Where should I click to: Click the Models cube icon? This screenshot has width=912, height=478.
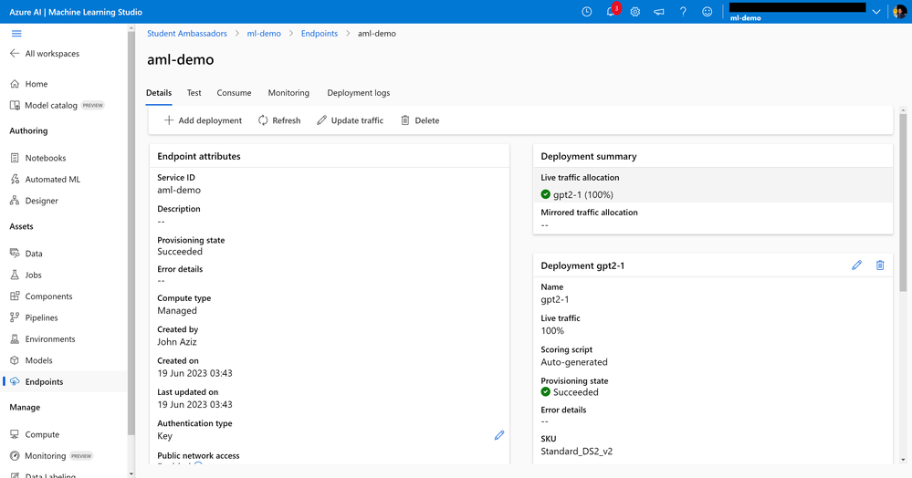click(x=16, y=360)
